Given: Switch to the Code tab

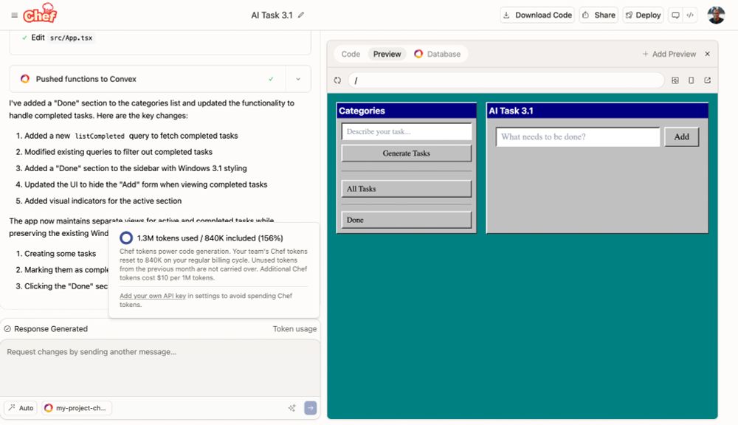Looking at the screenshot, I should point(351,54).
